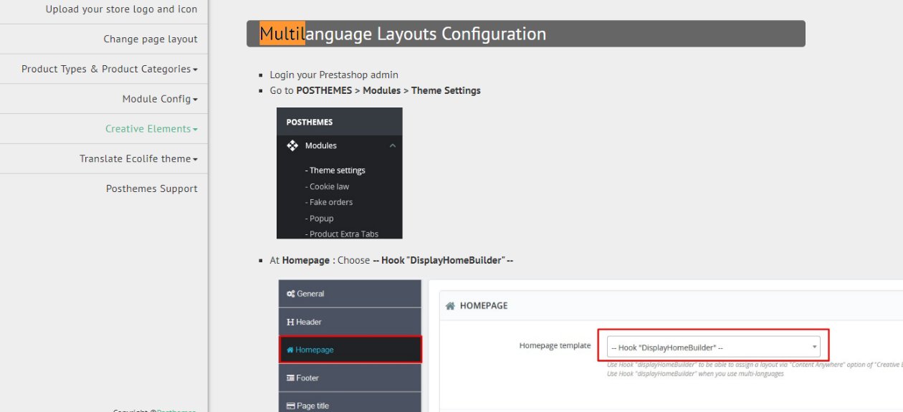Collapse Modules with the chevron arrow
This screenshot has width=903, height=412.
[x=393, y=145]
